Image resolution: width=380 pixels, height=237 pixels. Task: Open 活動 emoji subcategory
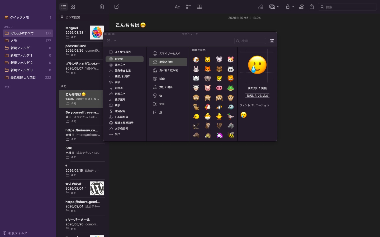coord(168,79)
